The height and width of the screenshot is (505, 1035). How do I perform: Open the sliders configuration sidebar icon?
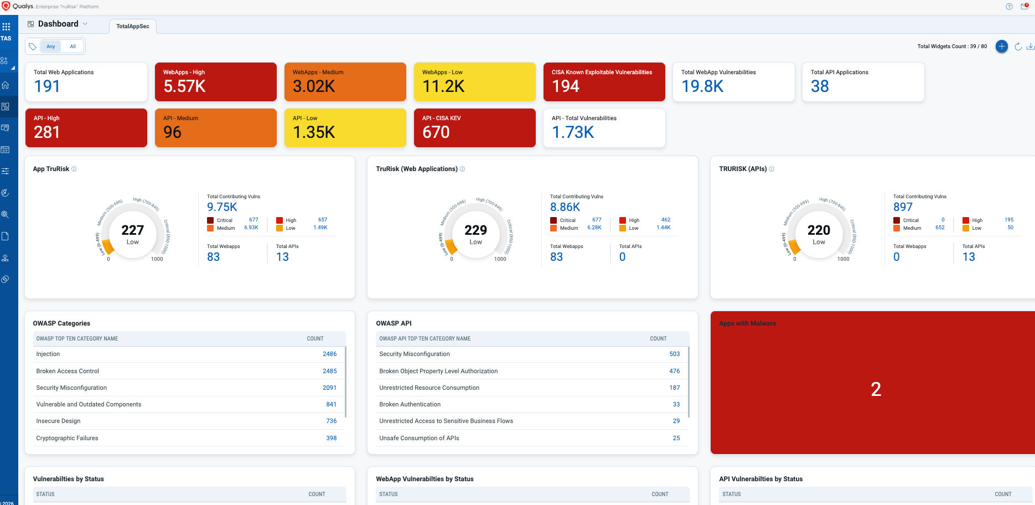click(x=6, y=171)
